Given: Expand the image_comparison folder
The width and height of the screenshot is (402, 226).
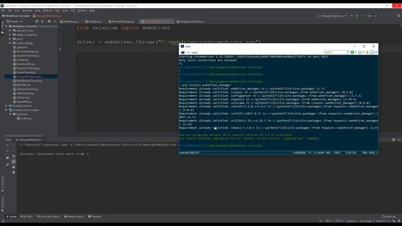Looking at the screenshot, I should (x=10, y=35).
